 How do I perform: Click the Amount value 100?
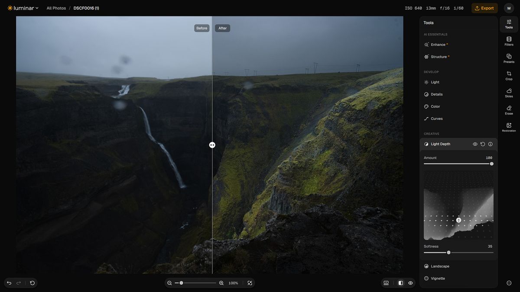[489, 158]
